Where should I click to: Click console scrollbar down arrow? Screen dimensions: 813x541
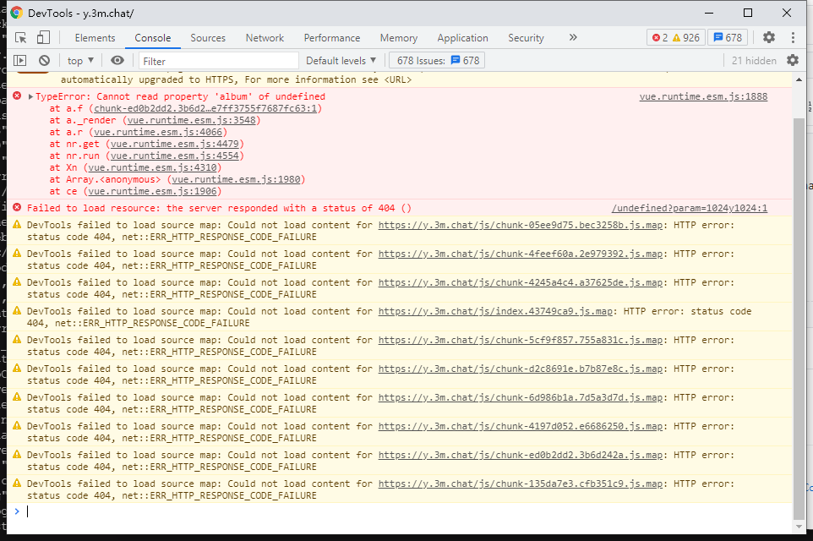click(x=799, y=527)
